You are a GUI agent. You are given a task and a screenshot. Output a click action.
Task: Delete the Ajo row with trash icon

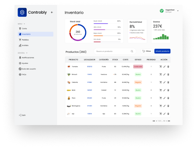tap(168, 114)
